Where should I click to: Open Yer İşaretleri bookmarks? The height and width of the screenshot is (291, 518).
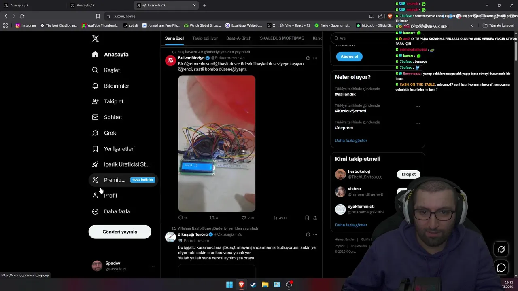tap(113, 149)
